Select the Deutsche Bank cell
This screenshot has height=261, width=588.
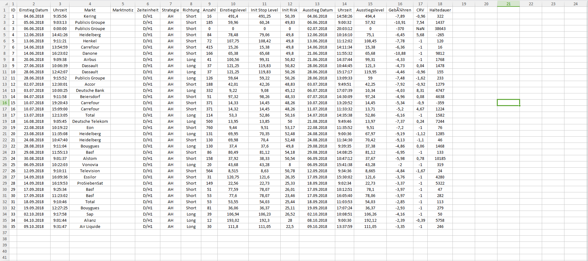click(90, 90)
